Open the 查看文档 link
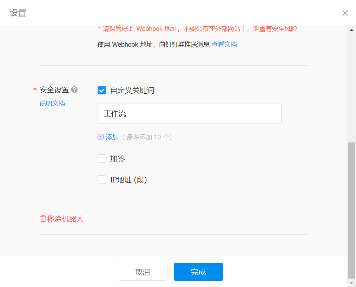 click(x=224, y=45)
